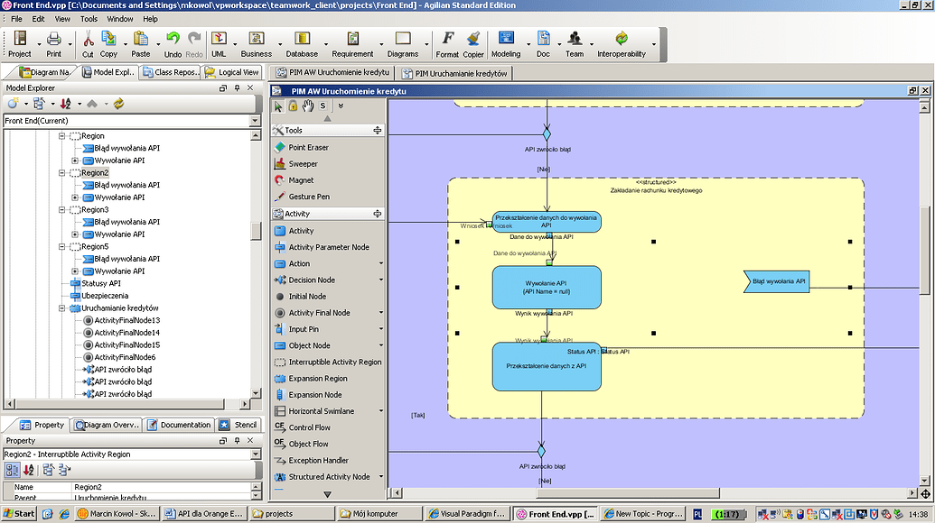The width and height of the screenshot is (935, 523).
Task: Select the Object Flow connector
Action: [x=301, y=444]
